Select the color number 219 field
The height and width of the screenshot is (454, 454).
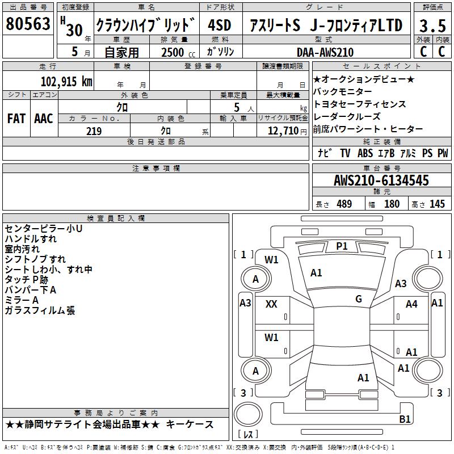coord(94,131)
